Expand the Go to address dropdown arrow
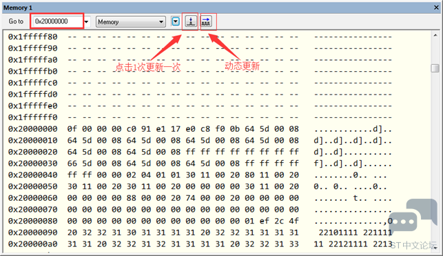 [x=87, y=21]
